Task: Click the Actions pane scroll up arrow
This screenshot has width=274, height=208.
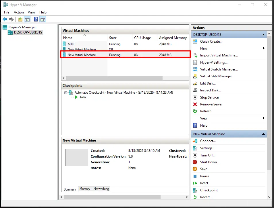Action: [269, 34]
